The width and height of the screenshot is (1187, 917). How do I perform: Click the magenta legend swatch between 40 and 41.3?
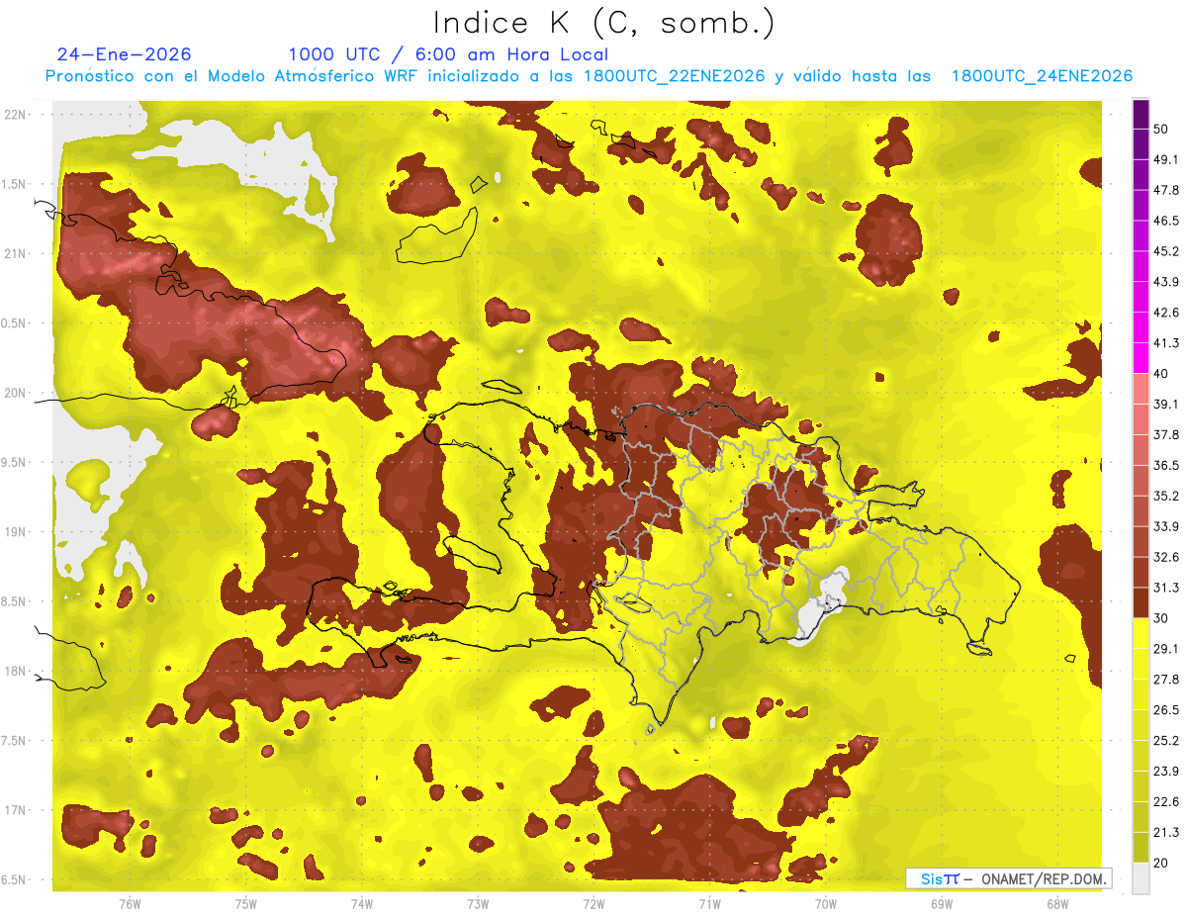pos(1141,358)
